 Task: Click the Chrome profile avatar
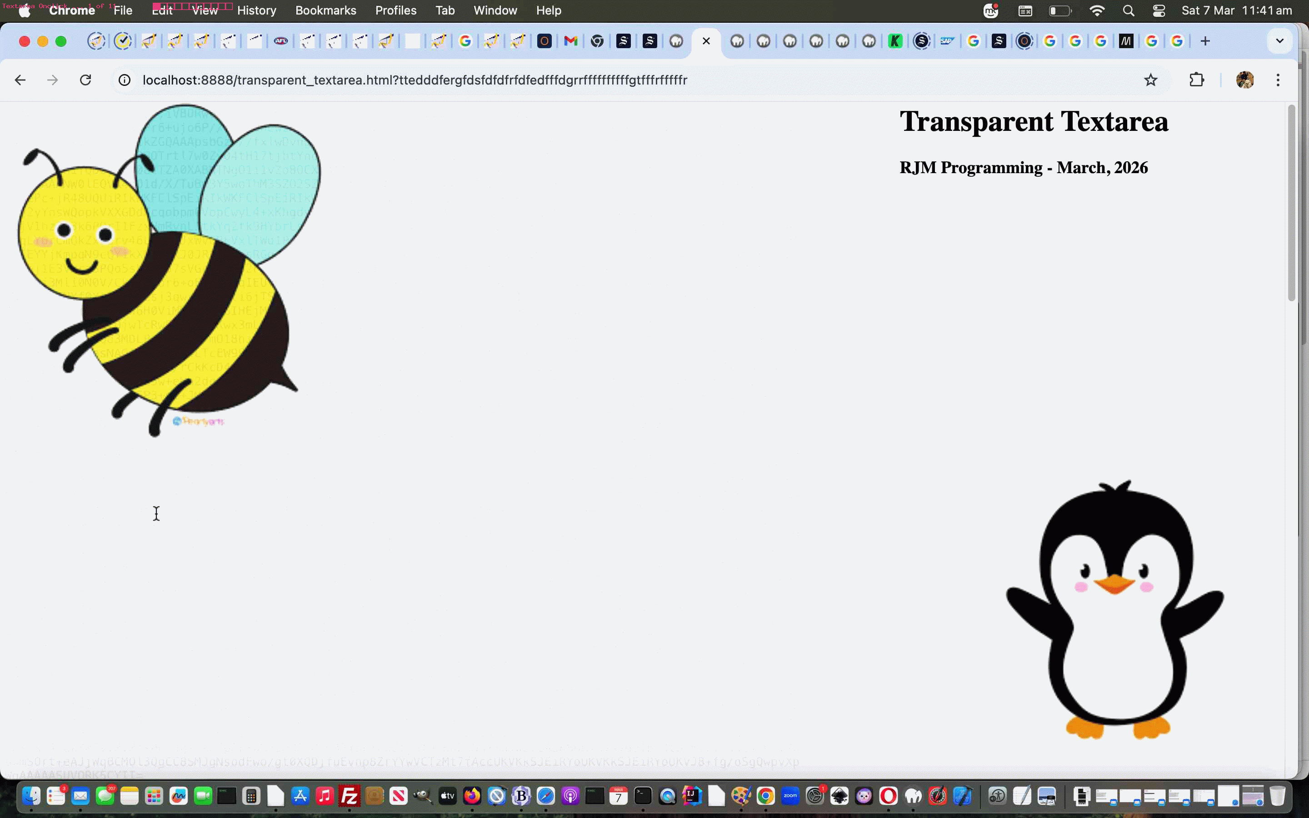[1245, 80]
